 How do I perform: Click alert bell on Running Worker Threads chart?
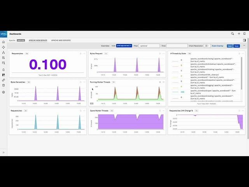click(x=160, y=82)
